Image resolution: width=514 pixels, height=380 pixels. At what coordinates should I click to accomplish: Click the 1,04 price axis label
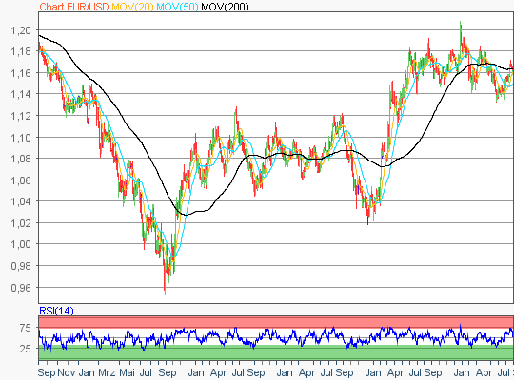(21, 201)
